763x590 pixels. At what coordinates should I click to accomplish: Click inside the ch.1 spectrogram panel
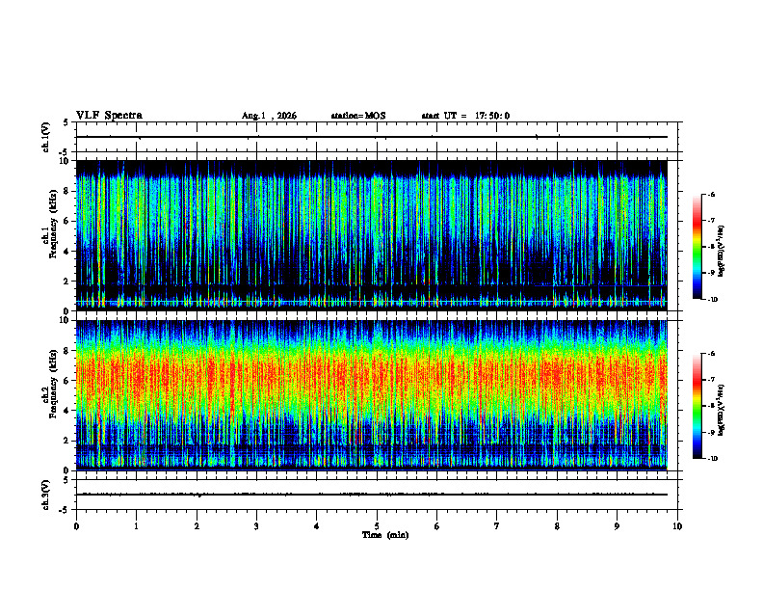coord(371,235)
